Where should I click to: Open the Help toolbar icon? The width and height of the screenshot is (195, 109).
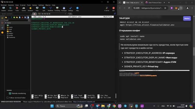coord(77,9)
